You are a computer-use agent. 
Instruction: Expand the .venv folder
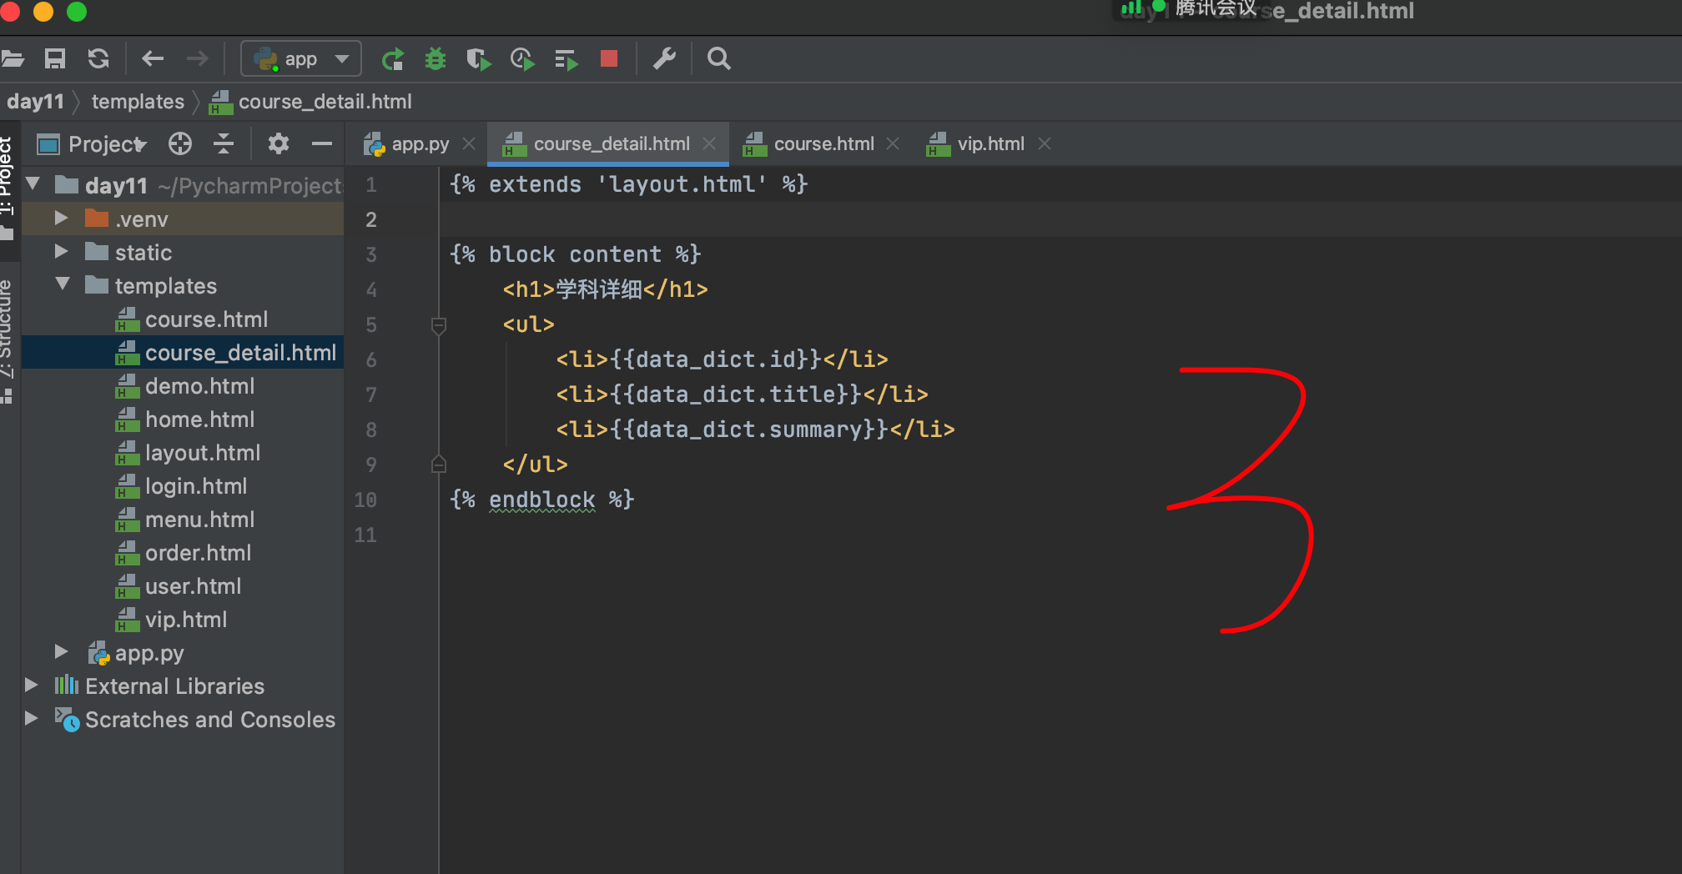tap(61, 218)
